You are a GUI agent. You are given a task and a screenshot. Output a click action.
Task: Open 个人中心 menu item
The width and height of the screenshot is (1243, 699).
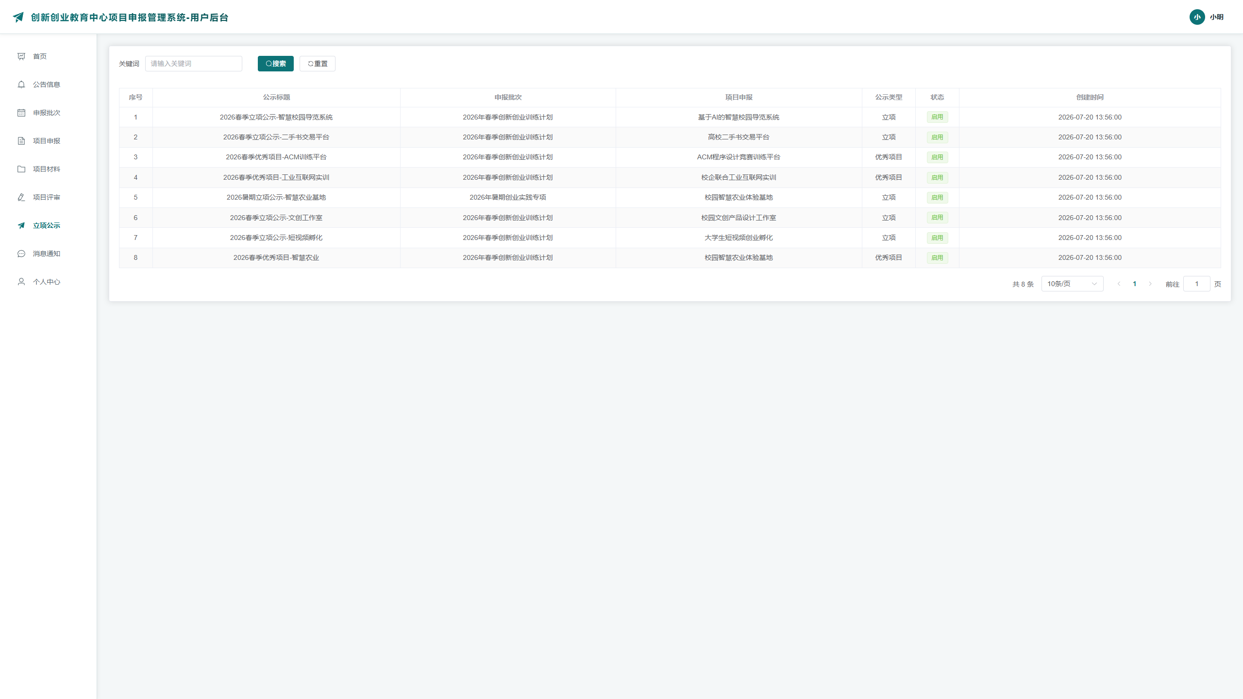[x=49, y=282]
